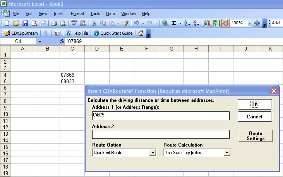Image resolution: width=283 pixels, height=177 pixels.
Task: Open Print Preview
Action: [x=63, y=23]
